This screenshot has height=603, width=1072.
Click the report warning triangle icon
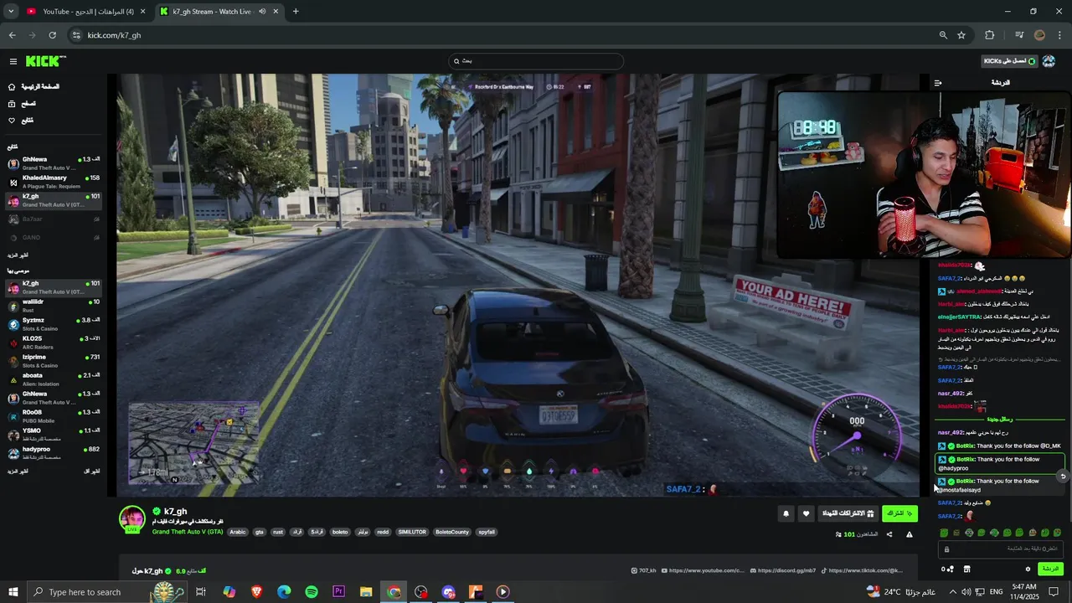909,534
